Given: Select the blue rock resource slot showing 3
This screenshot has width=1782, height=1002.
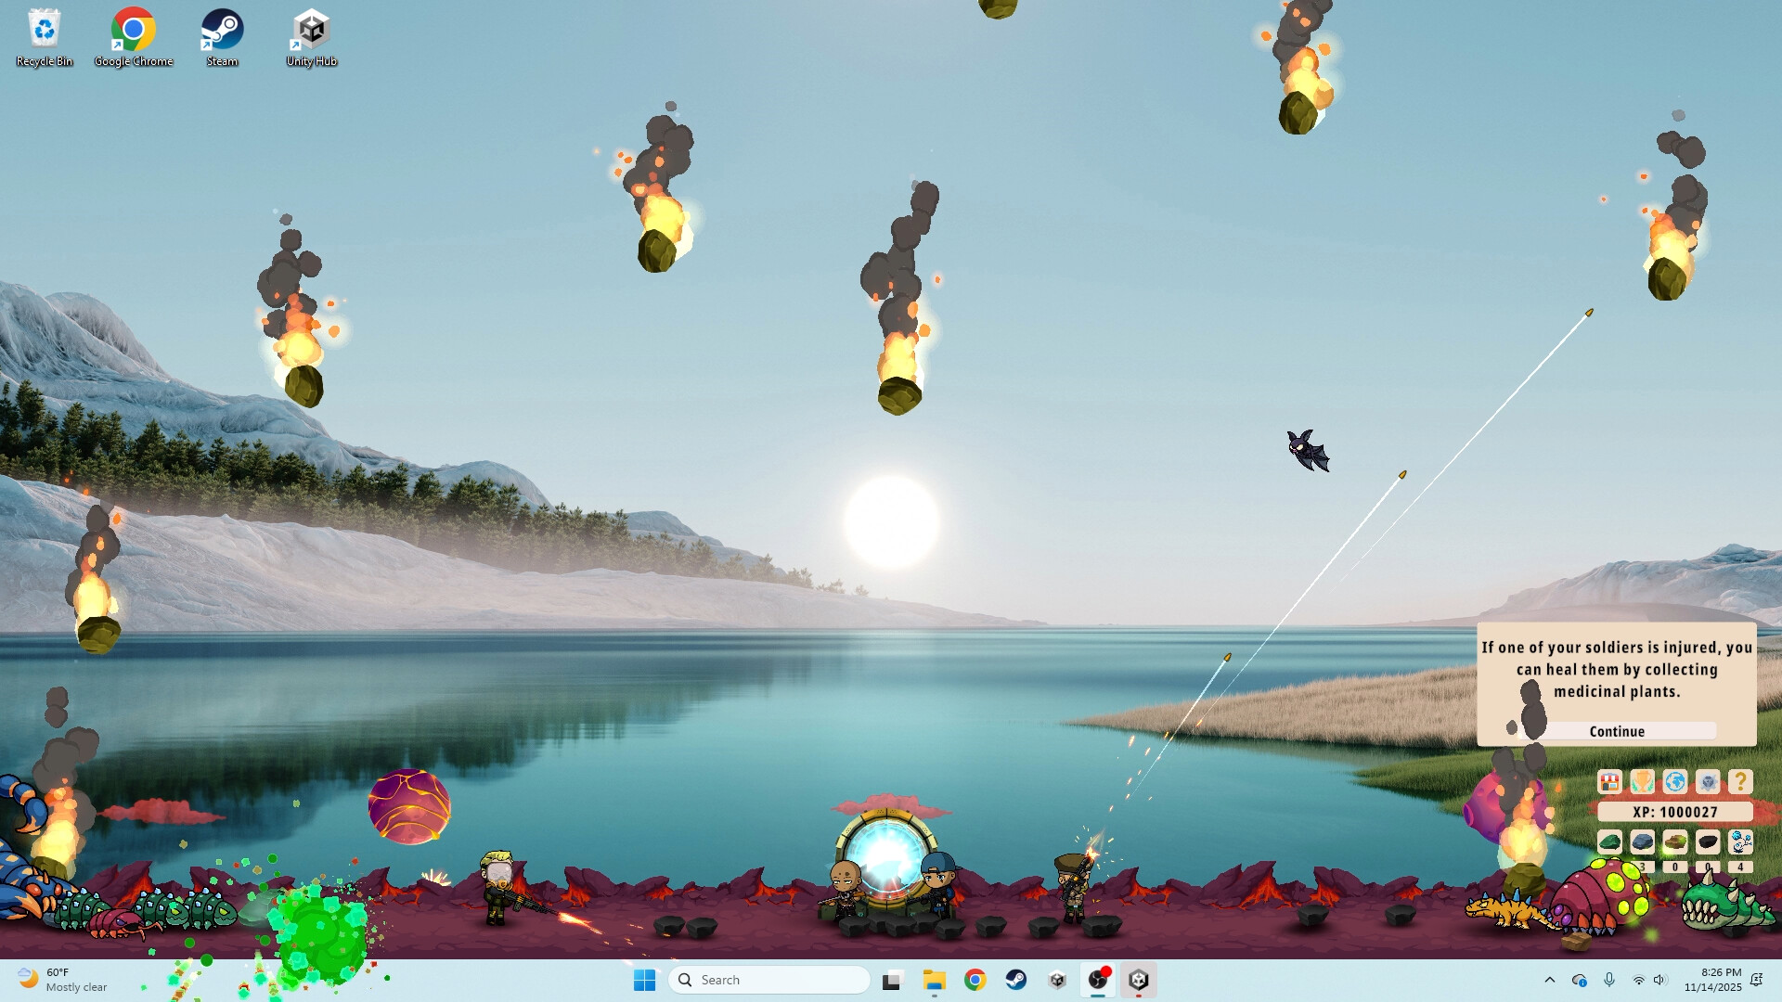Looking at the screenshot, I should [x=1642, y=842].
